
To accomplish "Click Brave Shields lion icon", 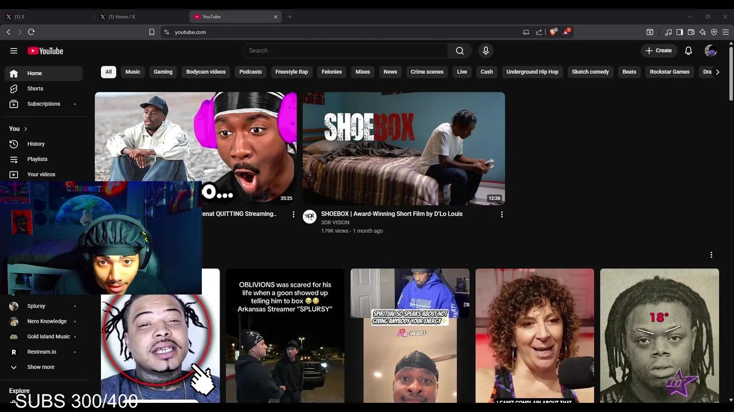I will 553,32.
